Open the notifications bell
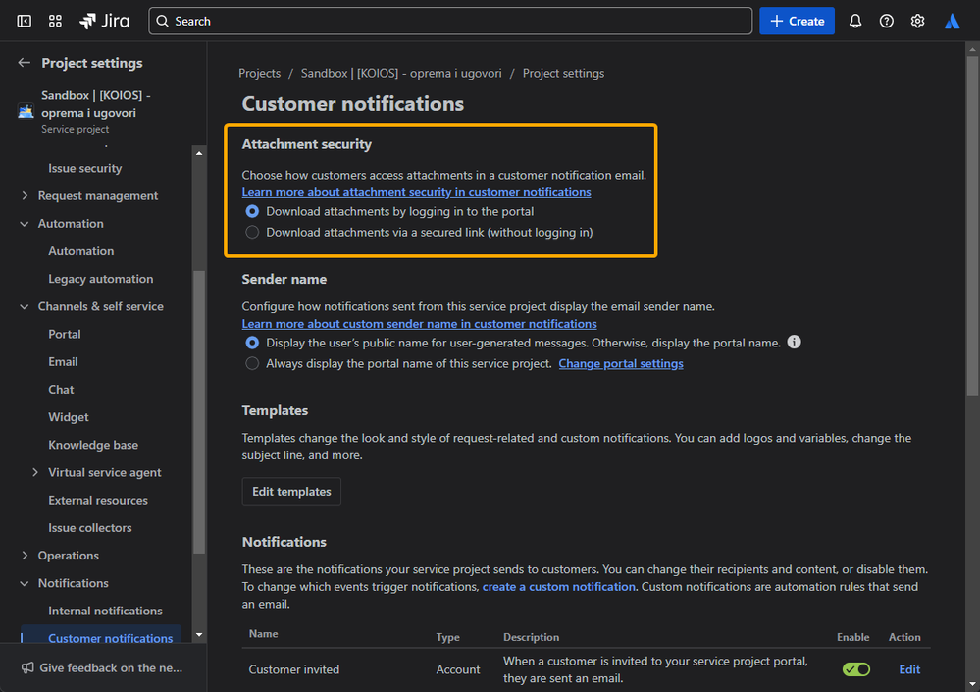This screenshot has height=692, width=980. (855, 21)
